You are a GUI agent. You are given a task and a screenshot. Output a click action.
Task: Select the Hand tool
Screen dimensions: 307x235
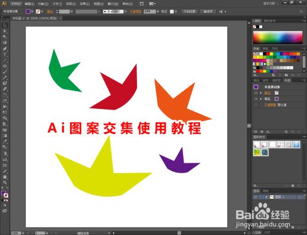click(4, 177)
